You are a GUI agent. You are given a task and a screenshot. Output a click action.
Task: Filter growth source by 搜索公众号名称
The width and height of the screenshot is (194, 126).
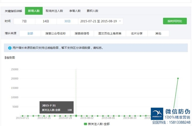pyautogui.click(x=56, y=34)
